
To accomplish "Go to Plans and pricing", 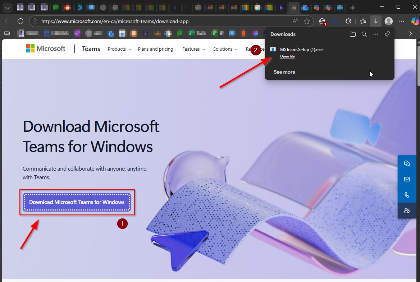I will (155, 49).
